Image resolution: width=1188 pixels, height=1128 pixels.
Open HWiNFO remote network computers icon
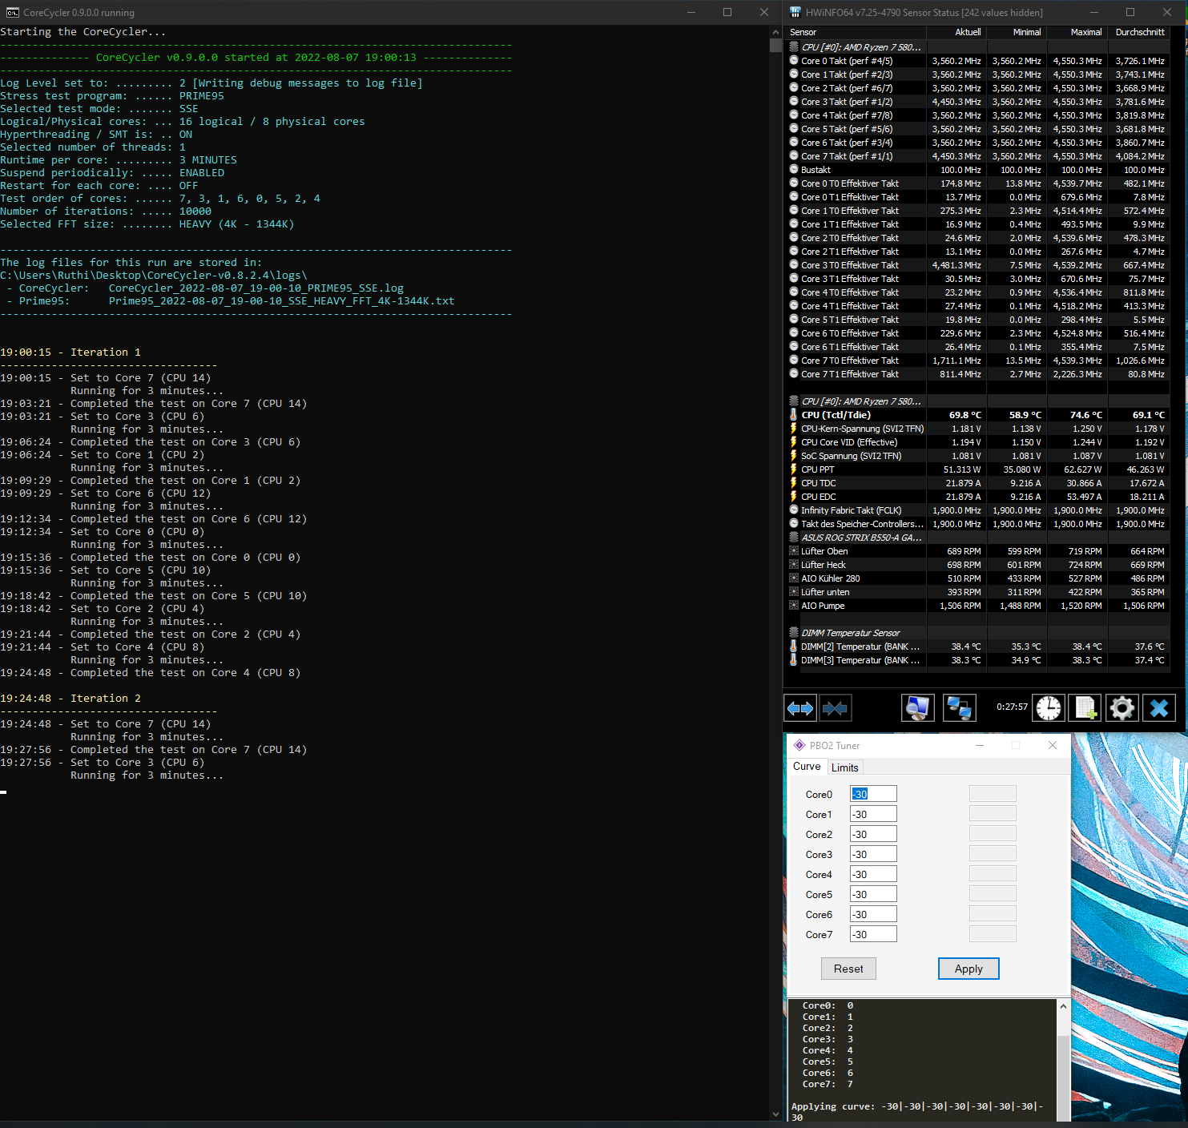[959, 708]
